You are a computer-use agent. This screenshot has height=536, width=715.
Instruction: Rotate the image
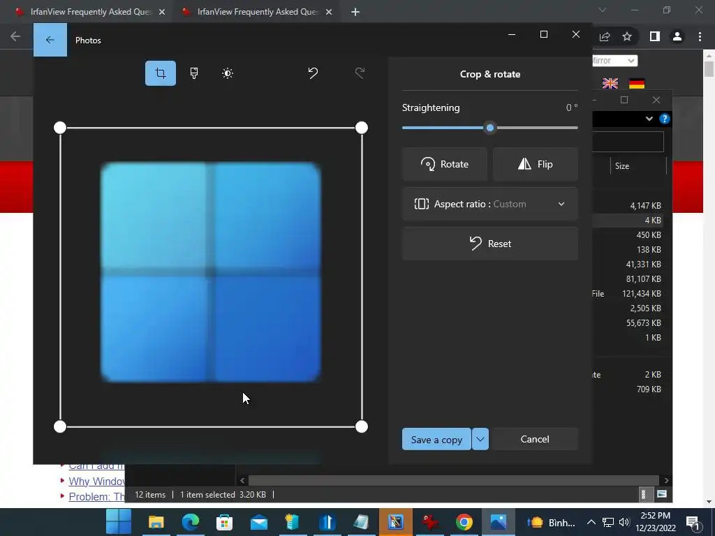445,164
